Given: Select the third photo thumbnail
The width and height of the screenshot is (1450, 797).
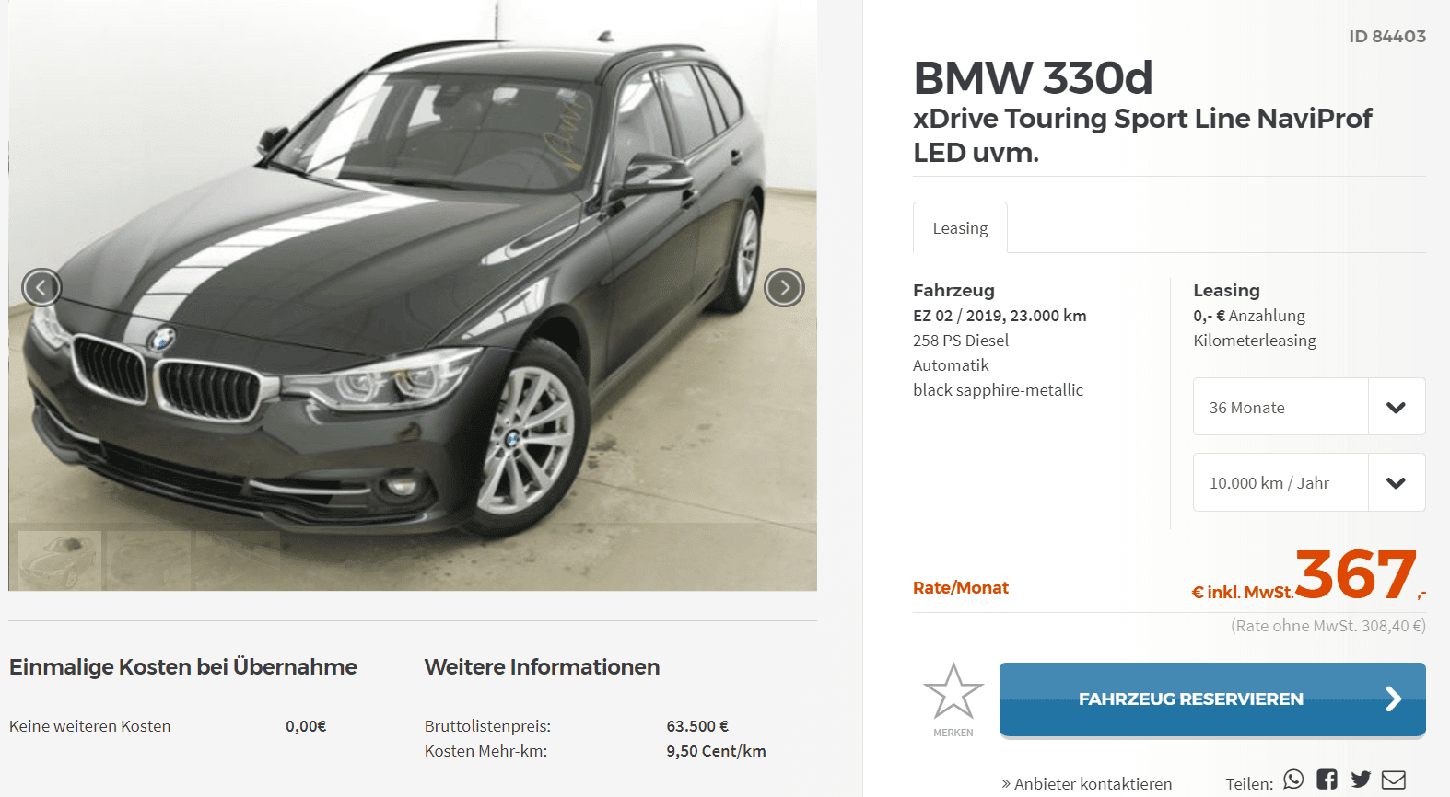Looking at the screenshot, I should (x=238, y=560).
